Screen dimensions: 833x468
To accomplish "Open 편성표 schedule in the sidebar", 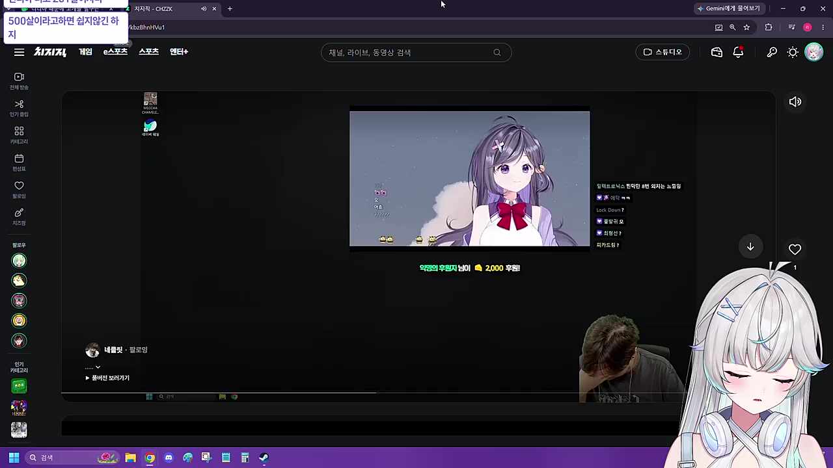I will (x=19, y=162).
